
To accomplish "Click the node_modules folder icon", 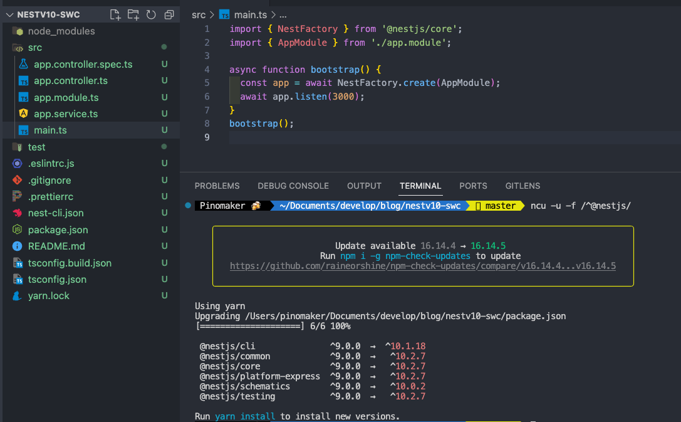I will pos(18,31).
